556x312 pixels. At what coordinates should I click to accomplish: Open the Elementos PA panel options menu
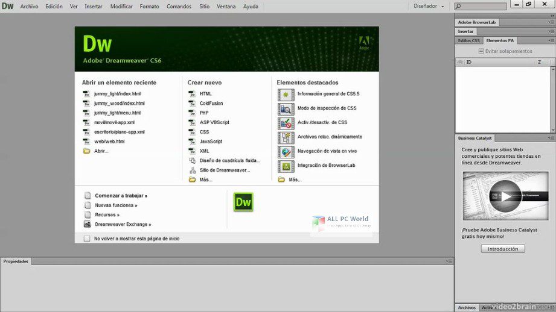[x=551, y=41]
